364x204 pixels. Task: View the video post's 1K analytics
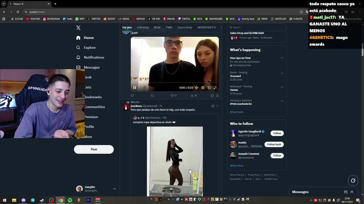coord(194,95)
